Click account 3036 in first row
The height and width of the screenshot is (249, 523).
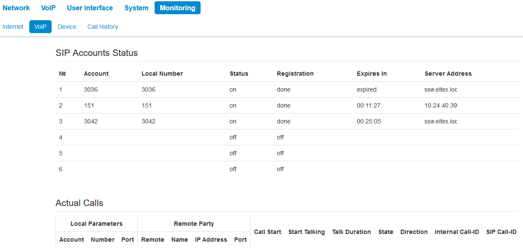coord(91,89)
